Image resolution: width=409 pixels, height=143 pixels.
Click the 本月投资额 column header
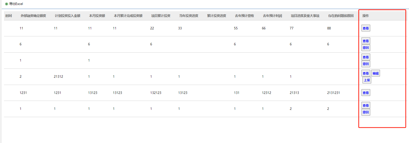pyautogui.click(x=97, y=16)
